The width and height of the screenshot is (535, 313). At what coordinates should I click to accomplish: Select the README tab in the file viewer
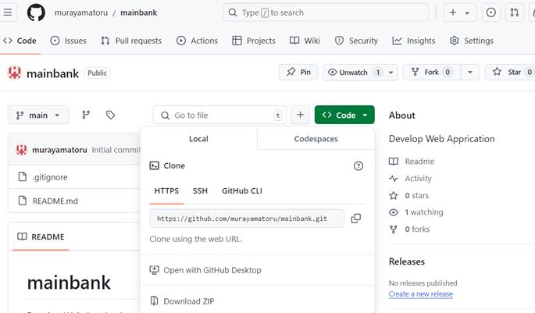(41, 237)
